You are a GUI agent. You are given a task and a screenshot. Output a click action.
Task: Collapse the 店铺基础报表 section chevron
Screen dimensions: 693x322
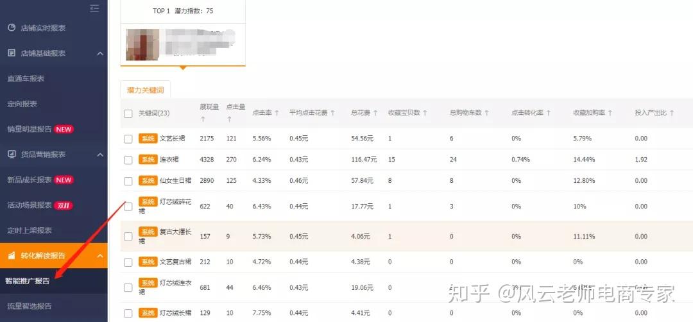coord(100,53)
